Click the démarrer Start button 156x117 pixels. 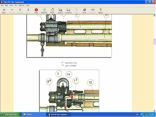(x=10, y=114)
